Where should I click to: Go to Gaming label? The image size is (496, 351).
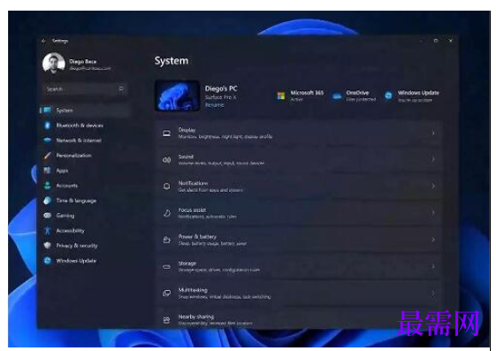click(65, 216)
